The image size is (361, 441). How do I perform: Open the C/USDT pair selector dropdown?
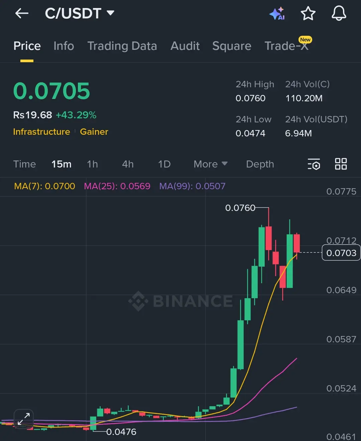[x=80, y=13]
